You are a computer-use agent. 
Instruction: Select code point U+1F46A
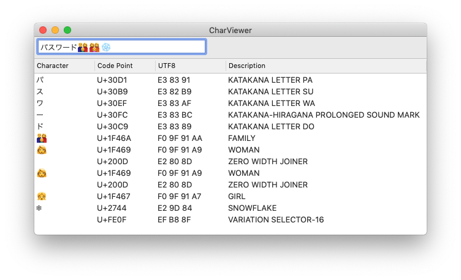114,138
